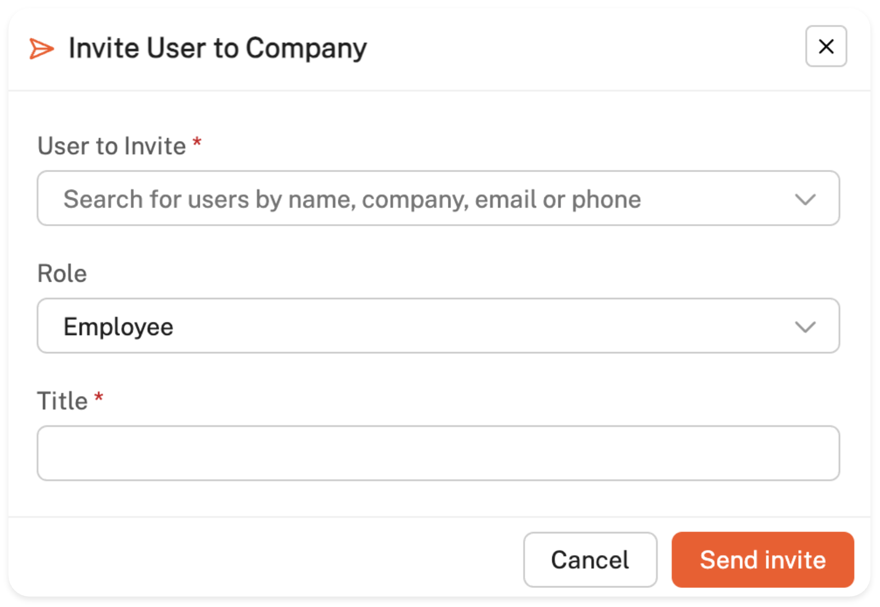Viewport: 880px width, 607px height.
Task: Click the chevron arrow in Role field
Action: pos(804,327)
